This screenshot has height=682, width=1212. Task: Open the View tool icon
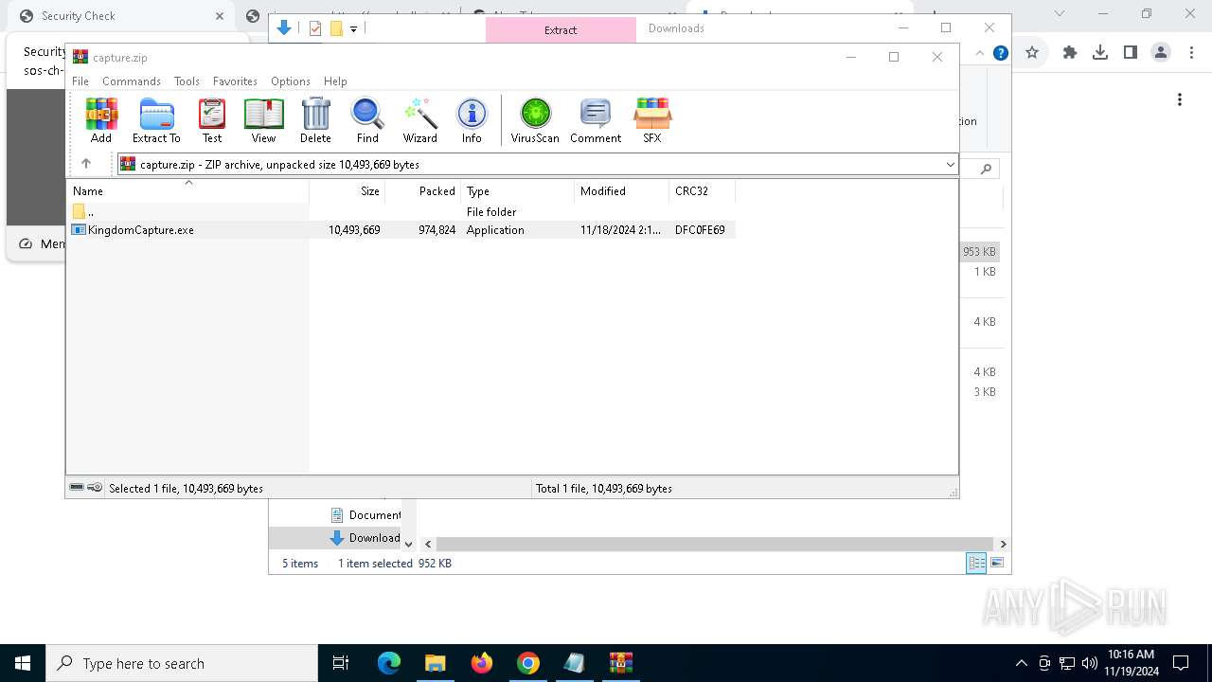coord(263,120)
